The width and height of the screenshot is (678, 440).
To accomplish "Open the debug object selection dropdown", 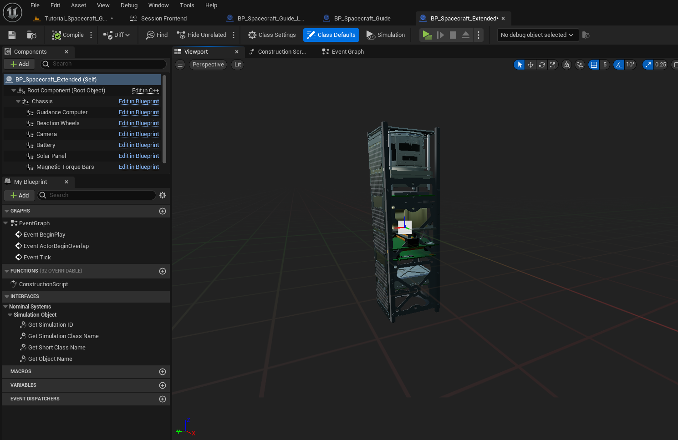I will click(537, 35).
